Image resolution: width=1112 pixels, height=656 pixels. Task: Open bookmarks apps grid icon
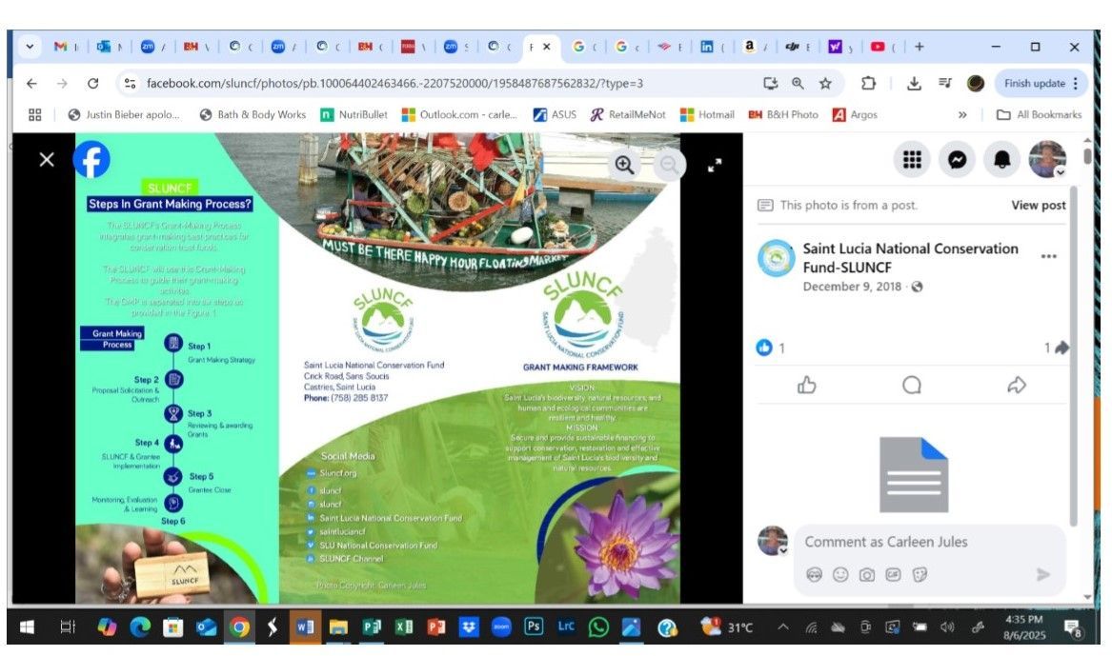coord(34,115)
